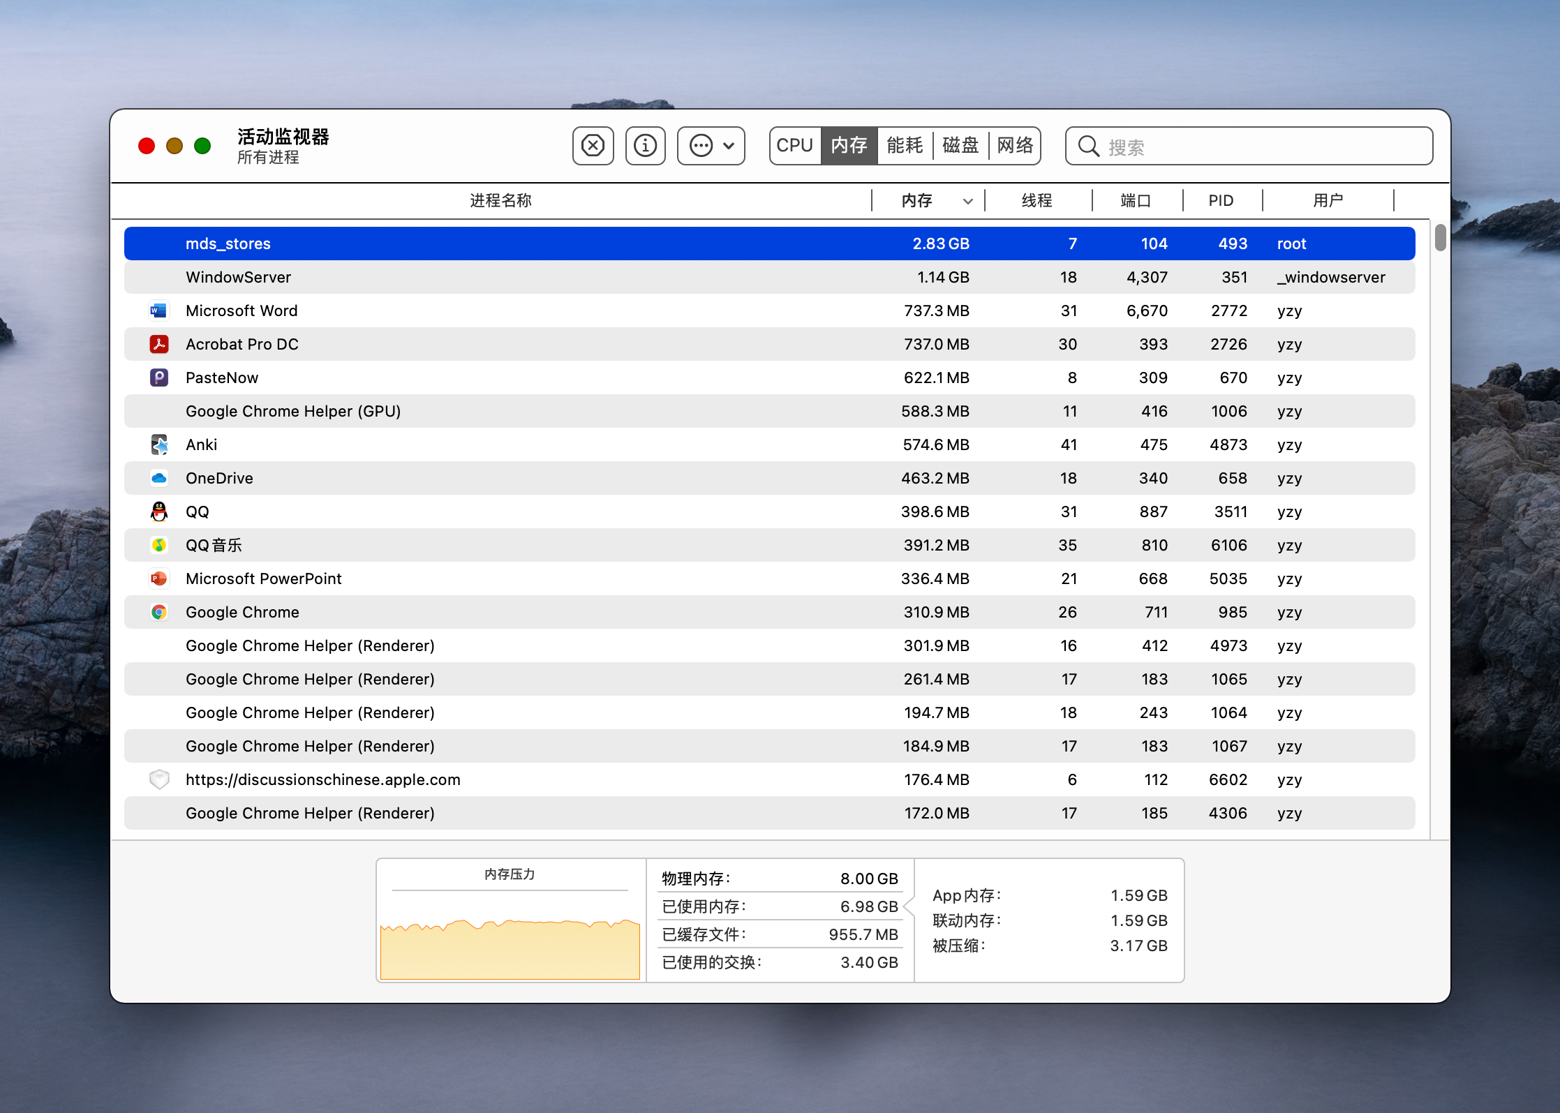Click the process info (i) icon
Screen dimensions: 1560x1113
(x=645, y=146)
